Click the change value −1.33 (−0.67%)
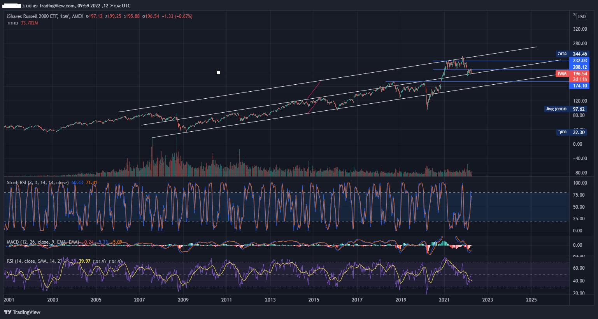This screenshot has height=319, width=598. coord(177,16)
